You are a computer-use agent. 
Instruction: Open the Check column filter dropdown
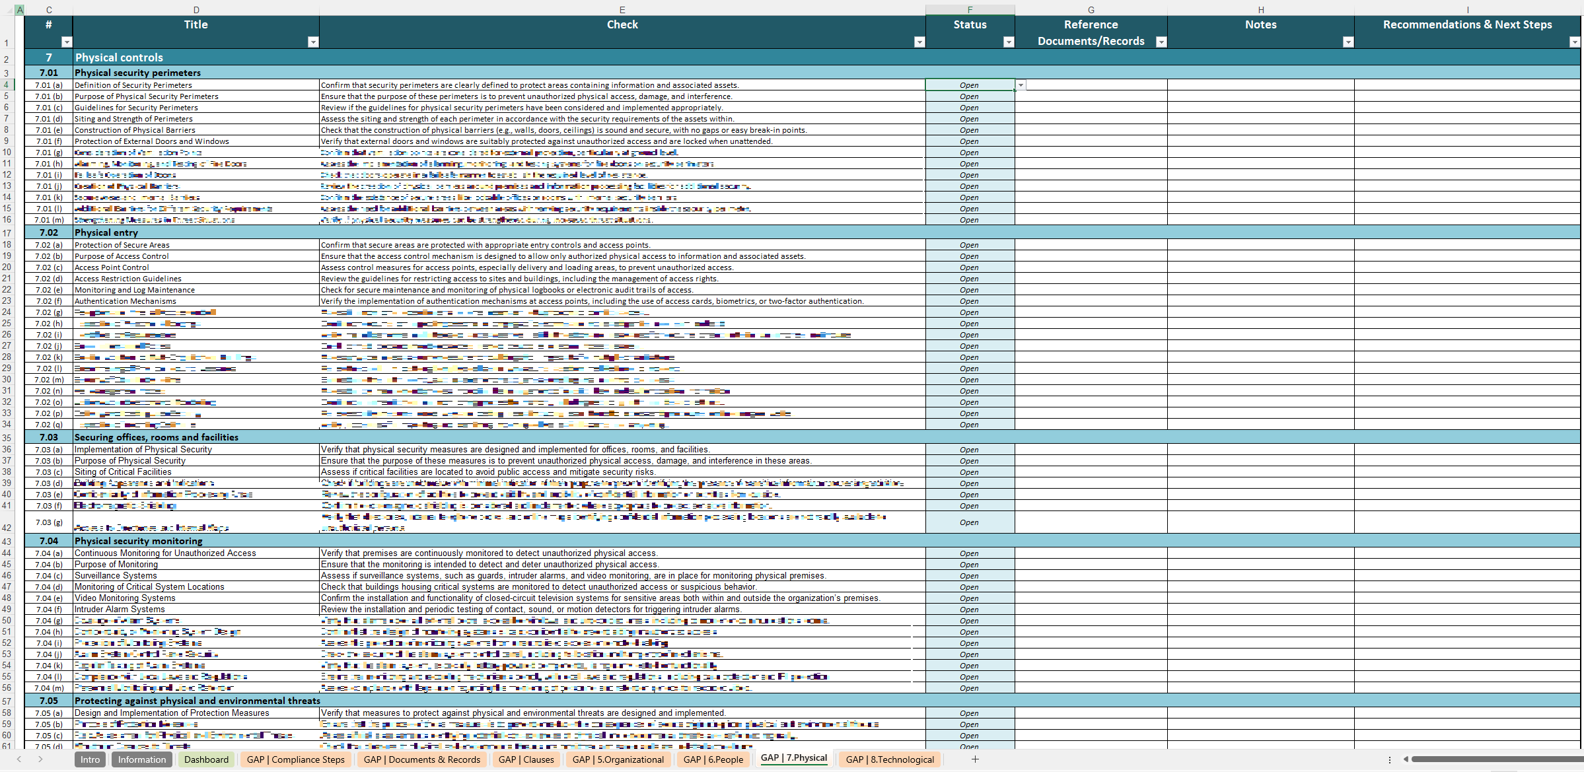point(919,42)
